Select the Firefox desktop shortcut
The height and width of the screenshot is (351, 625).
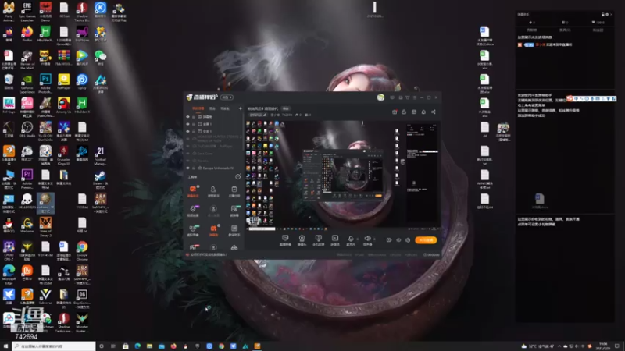tap(27, 34)
